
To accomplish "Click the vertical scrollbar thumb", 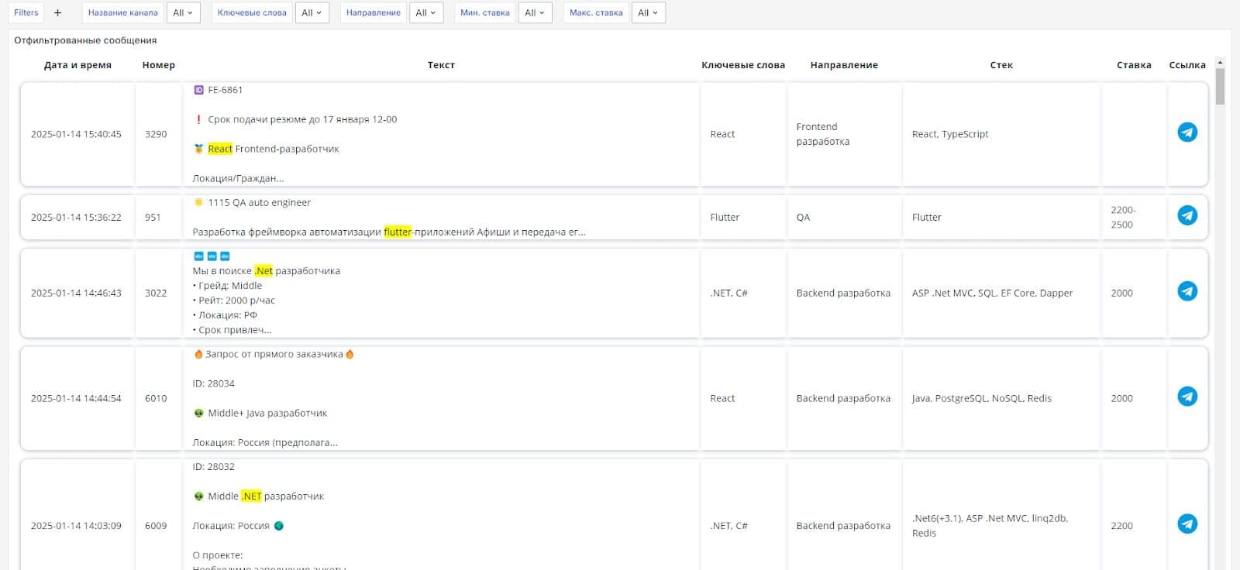I will [x=1220, y=86].
